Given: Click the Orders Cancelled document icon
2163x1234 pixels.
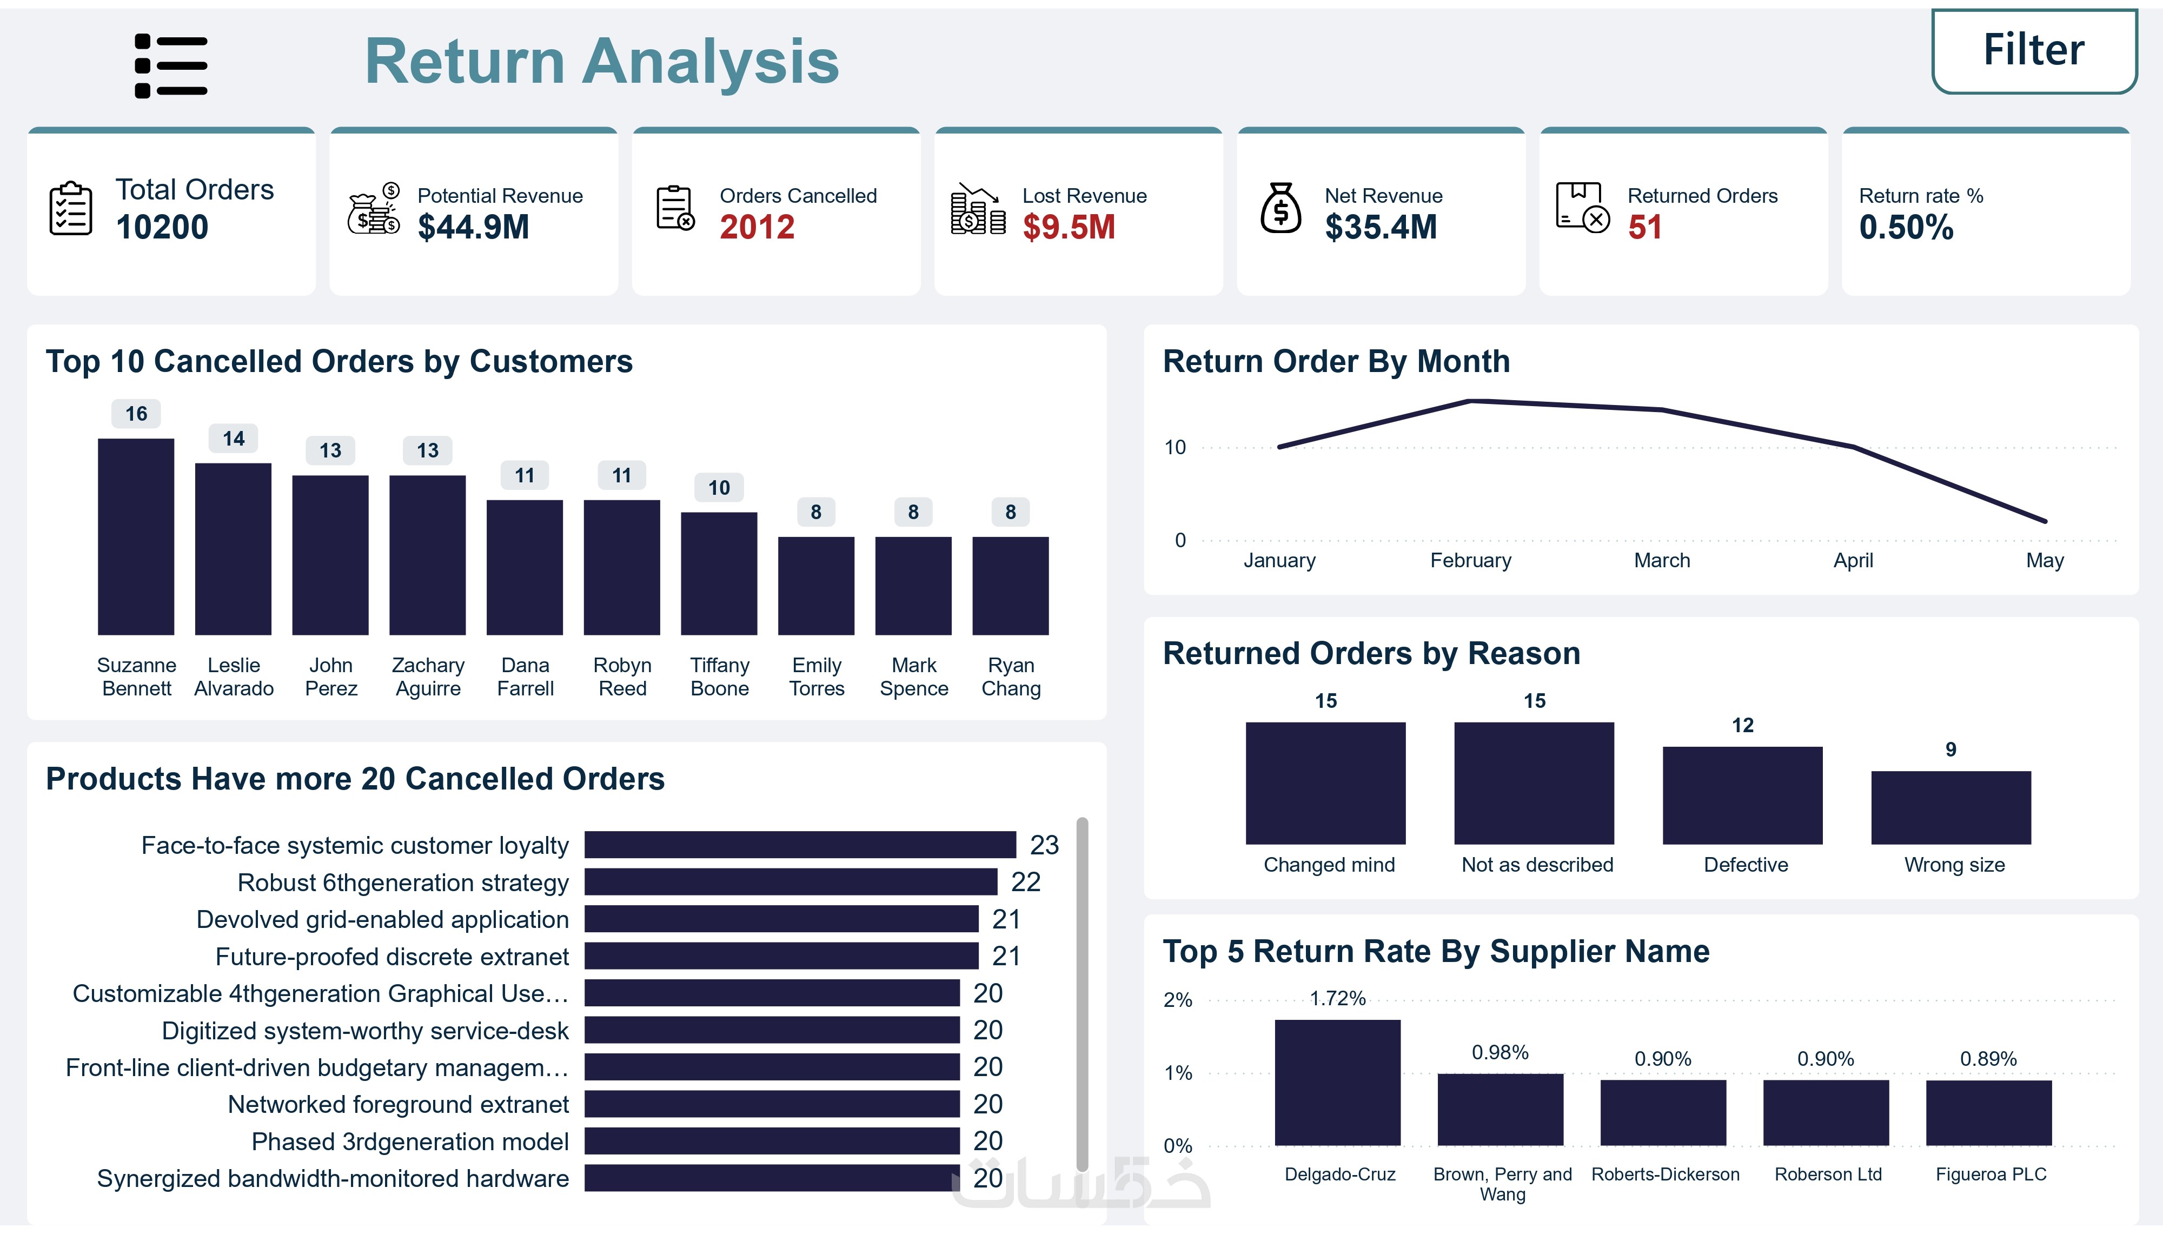Looking at the screenshot, I should coord(675,209).
